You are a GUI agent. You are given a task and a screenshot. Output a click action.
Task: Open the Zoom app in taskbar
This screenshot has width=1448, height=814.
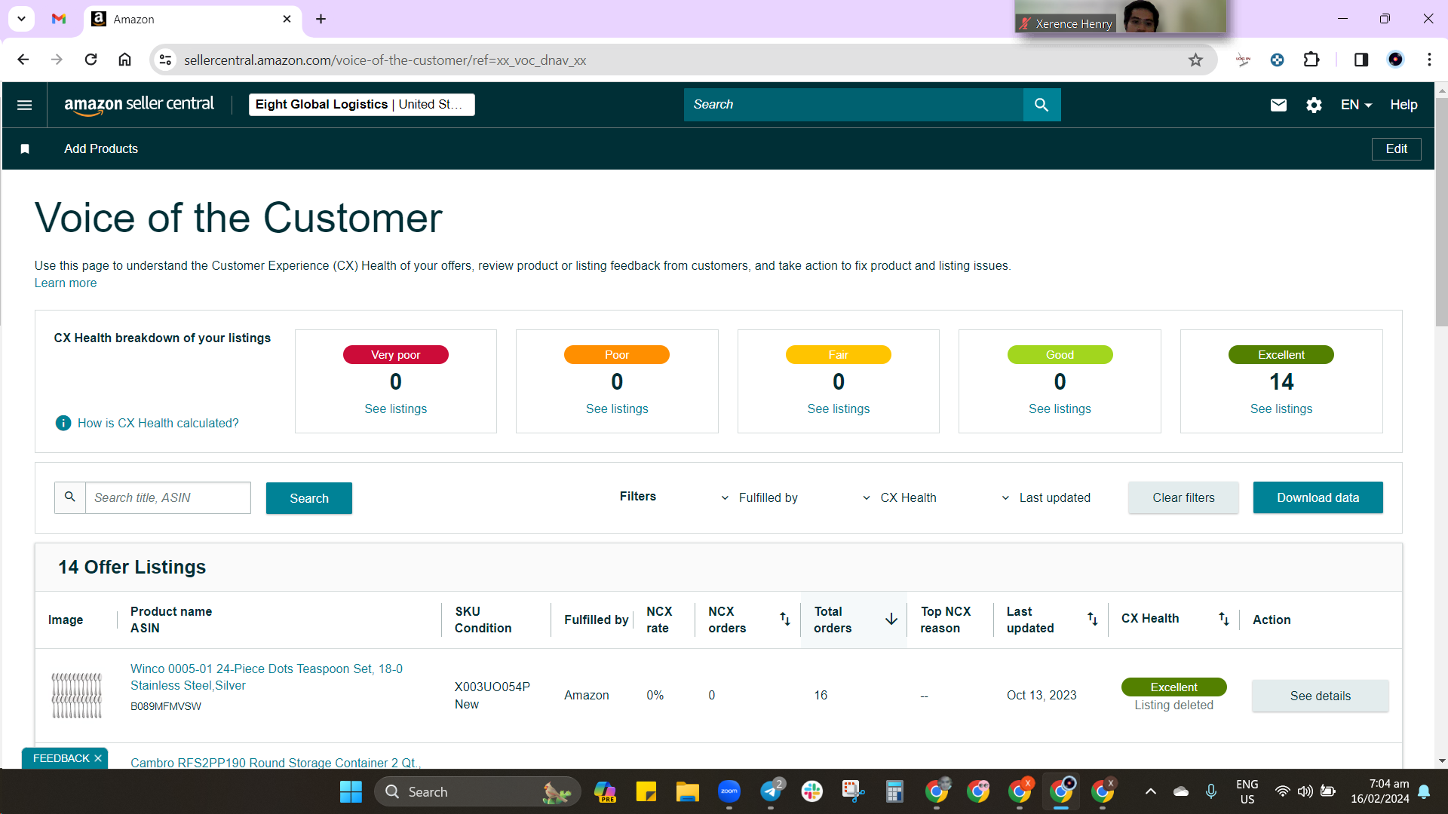(x=729, y=791)
